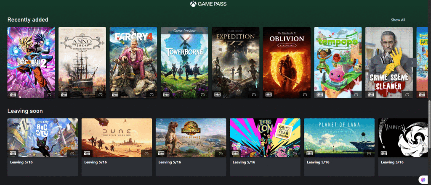Click controller icon on Dune Spice Wars
The height and width of the screenshot is (185, 431).
pyautogui.click(x=146, y=153)
